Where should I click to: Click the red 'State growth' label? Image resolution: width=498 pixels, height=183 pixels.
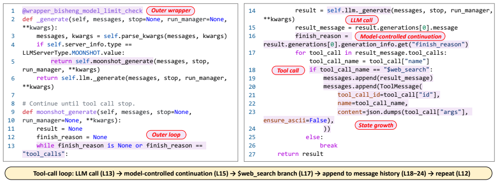tap(376, 125)
